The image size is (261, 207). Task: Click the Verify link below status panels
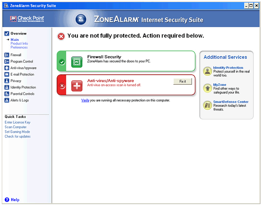[x=85, y=100]
